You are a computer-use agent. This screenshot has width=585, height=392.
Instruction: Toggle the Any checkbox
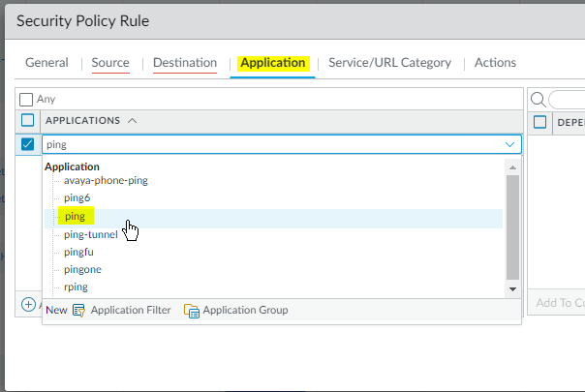(x=26, y=99)
